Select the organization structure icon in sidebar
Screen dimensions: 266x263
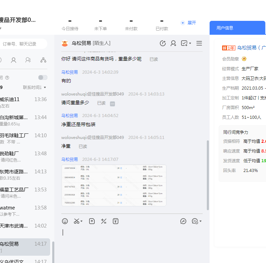(x=43, y=60)
